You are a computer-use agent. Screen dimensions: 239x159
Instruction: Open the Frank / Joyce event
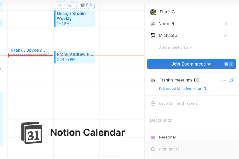[x=28, y=51]
